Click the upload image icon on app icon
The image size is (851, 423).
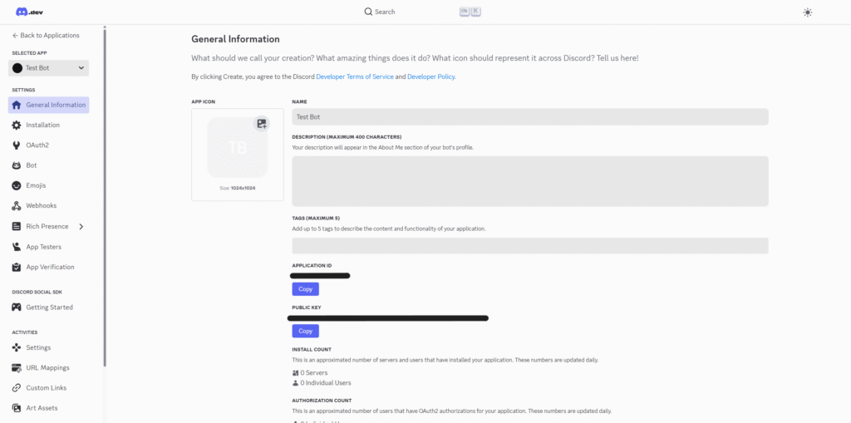pos(262,124)
